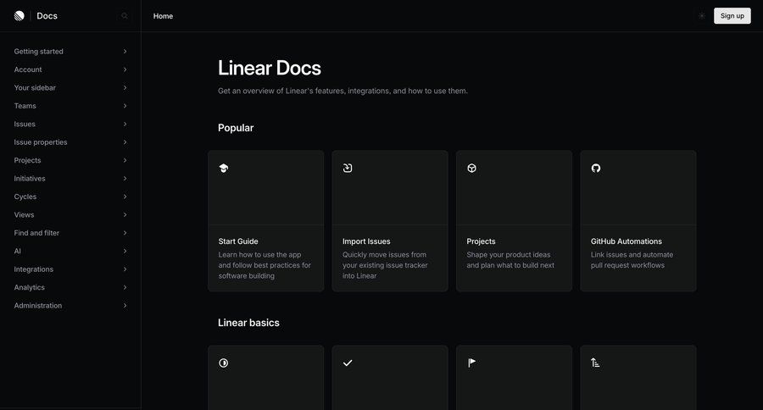
Task: Open Find and filter in sidebar
Action: coord(36,233)
